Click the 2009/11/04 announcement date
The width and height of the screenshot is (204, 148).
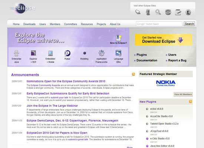click(x=17, y=133)
